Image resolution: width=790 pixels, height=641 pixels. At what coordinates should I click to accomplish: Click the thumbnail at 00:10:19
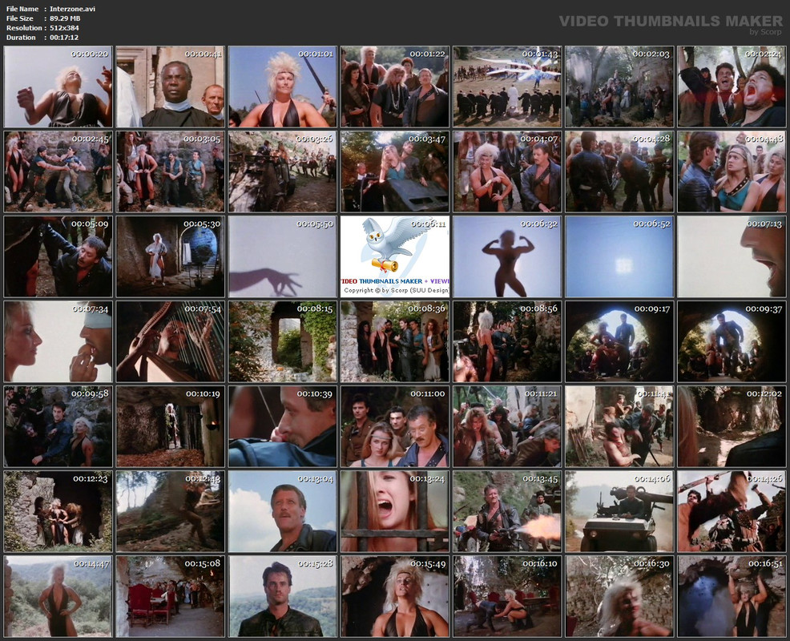pos(171,427)
